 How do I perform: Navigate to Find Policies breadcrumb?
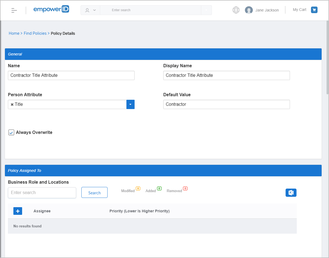(x=35, y=33)
